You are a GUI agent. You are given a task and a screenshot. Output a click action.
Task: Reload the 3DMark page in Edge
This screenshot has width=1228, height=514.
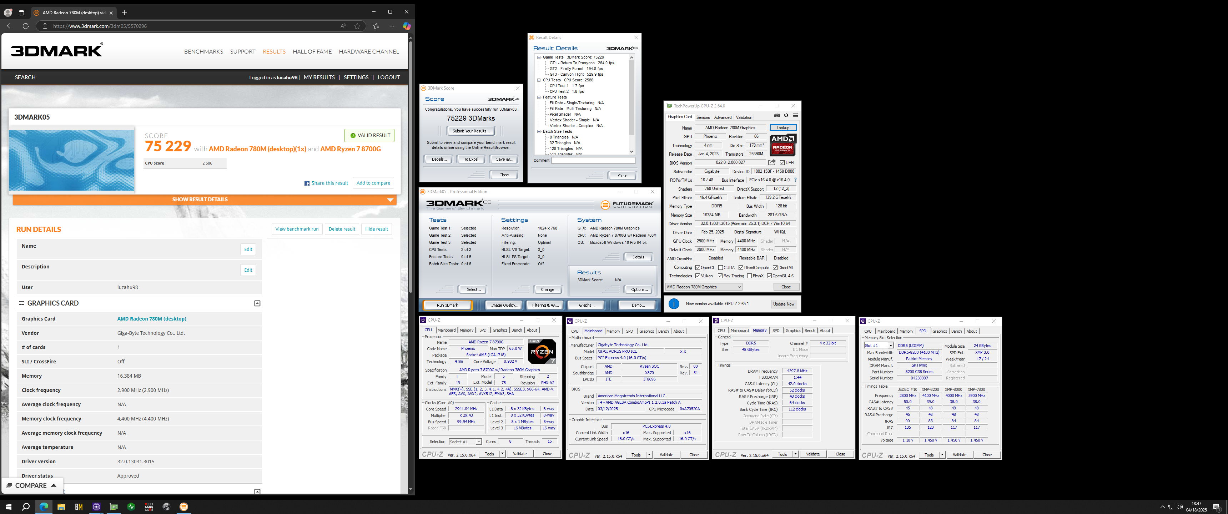(x=26, y=26)
